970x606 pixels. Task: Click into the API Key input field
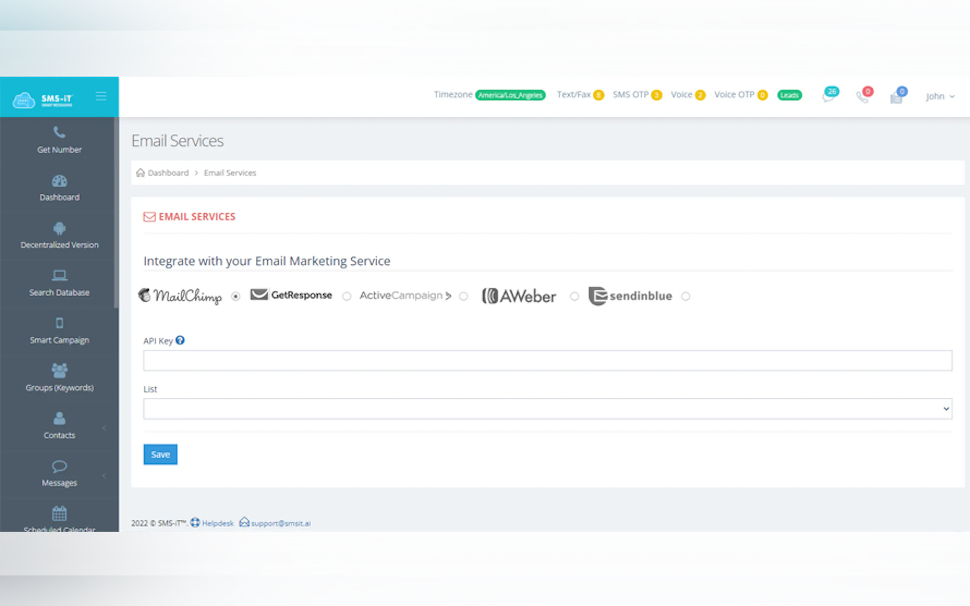[547, 361]
